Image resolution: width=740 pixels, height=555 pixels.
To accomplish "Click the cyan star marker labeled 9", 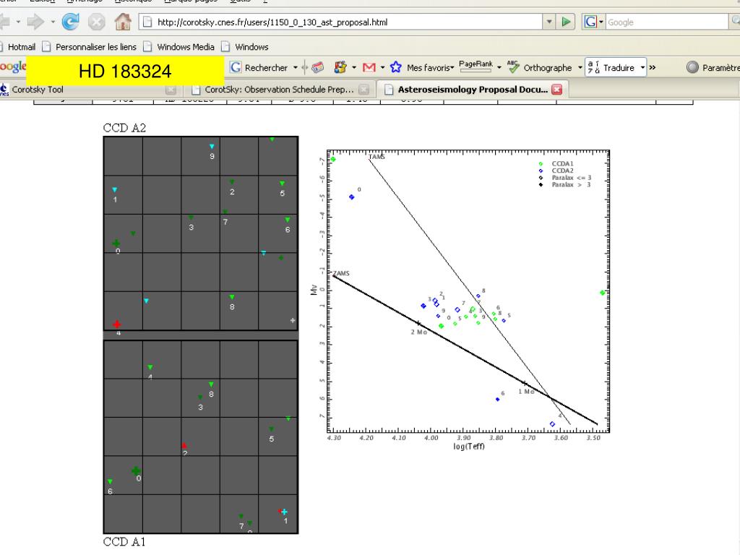I will click(x=212, y=146).
